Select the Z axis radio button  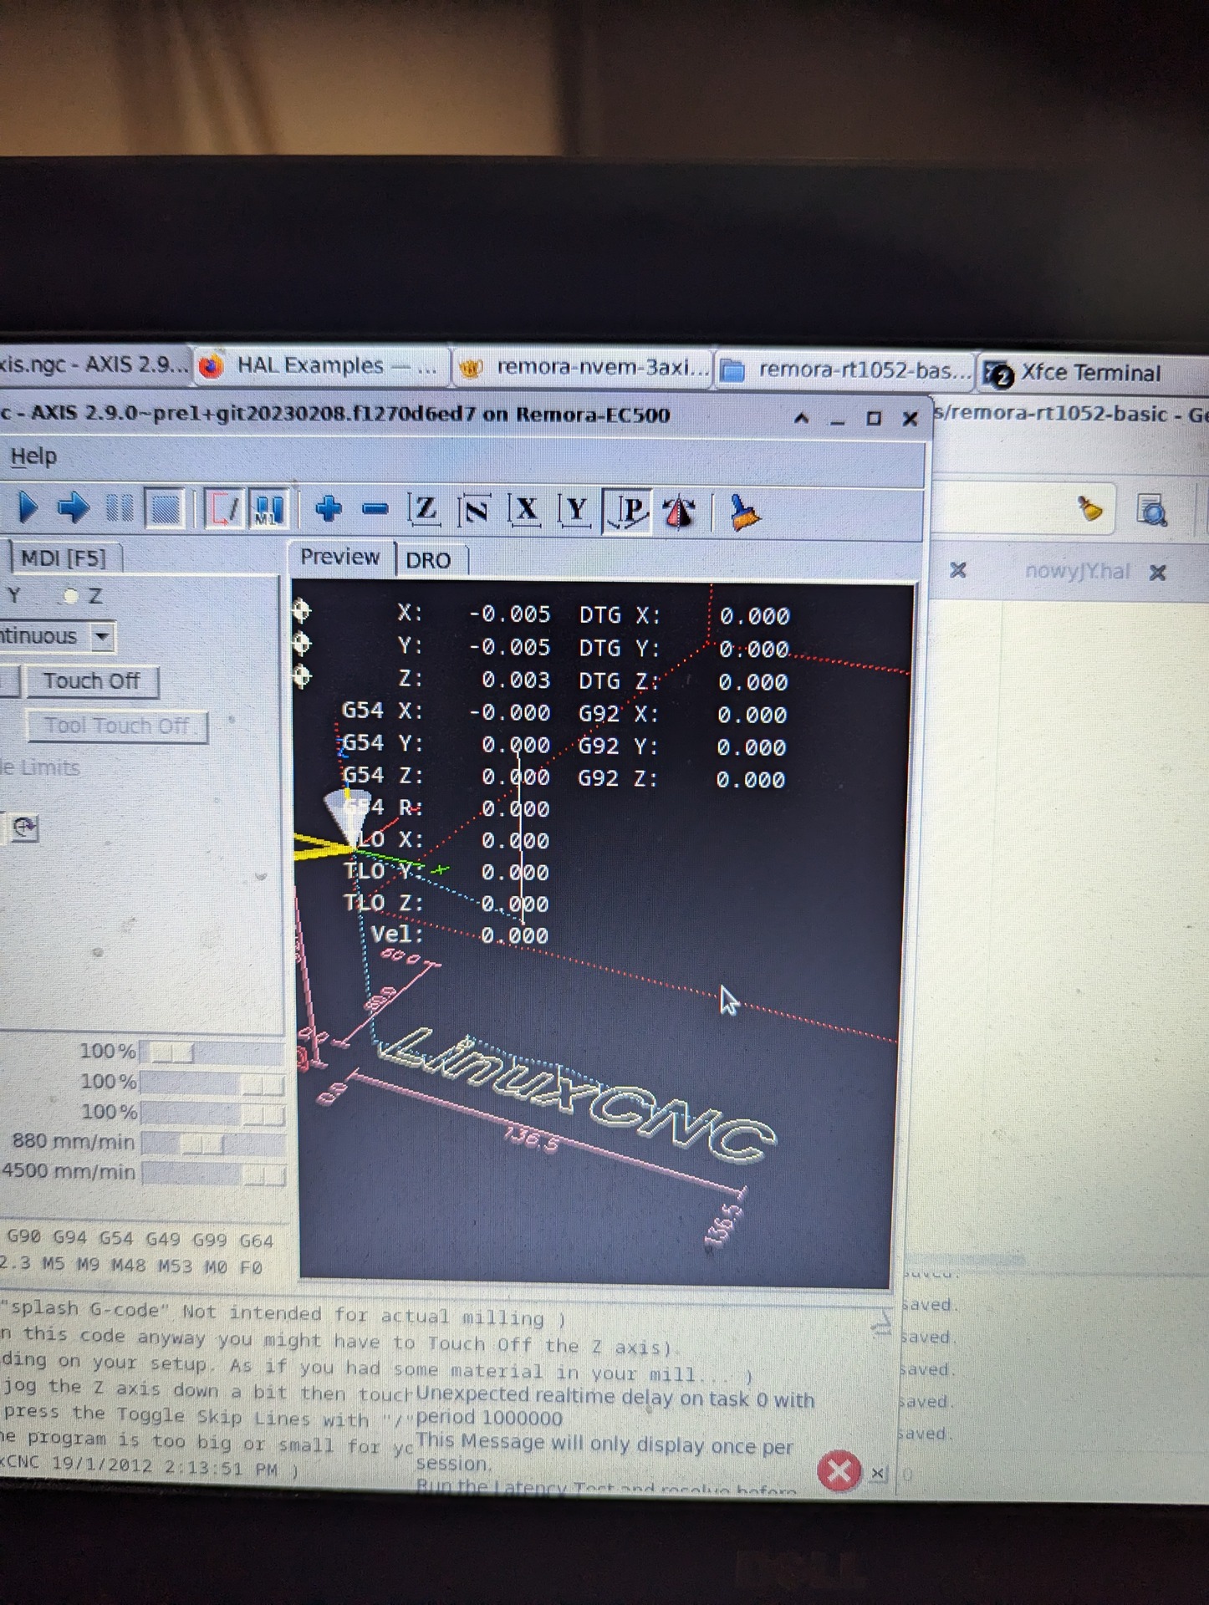[x=70, y=596]
